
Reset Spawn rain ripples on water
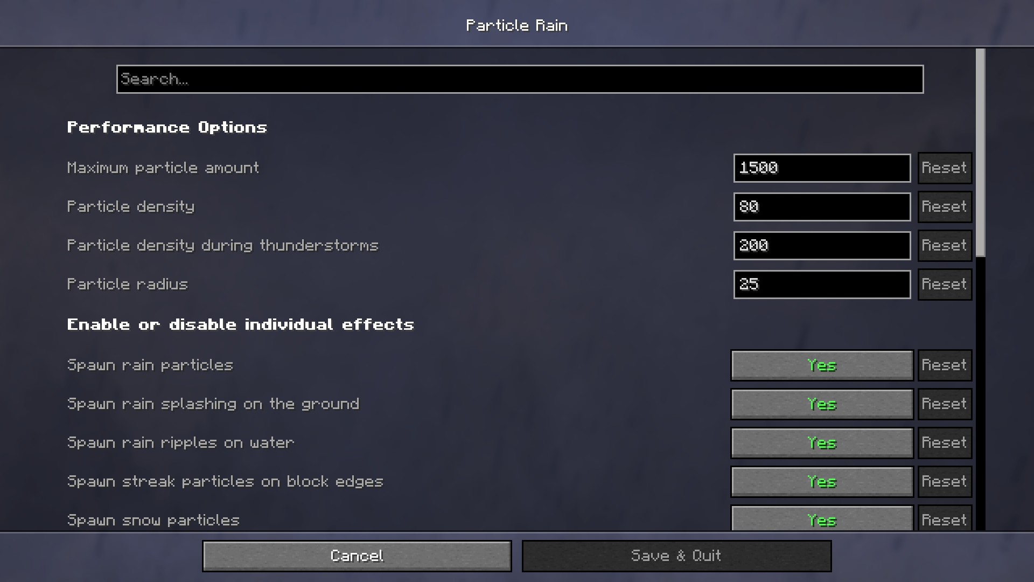[945, 443]
